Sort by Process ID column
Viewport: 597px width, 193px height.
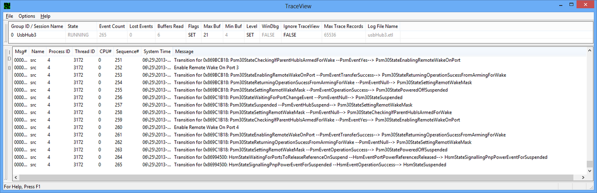click(58, 51)
